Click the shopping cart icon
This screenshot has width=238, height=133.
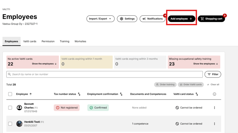pyautogui.click(x=202, y=19)
